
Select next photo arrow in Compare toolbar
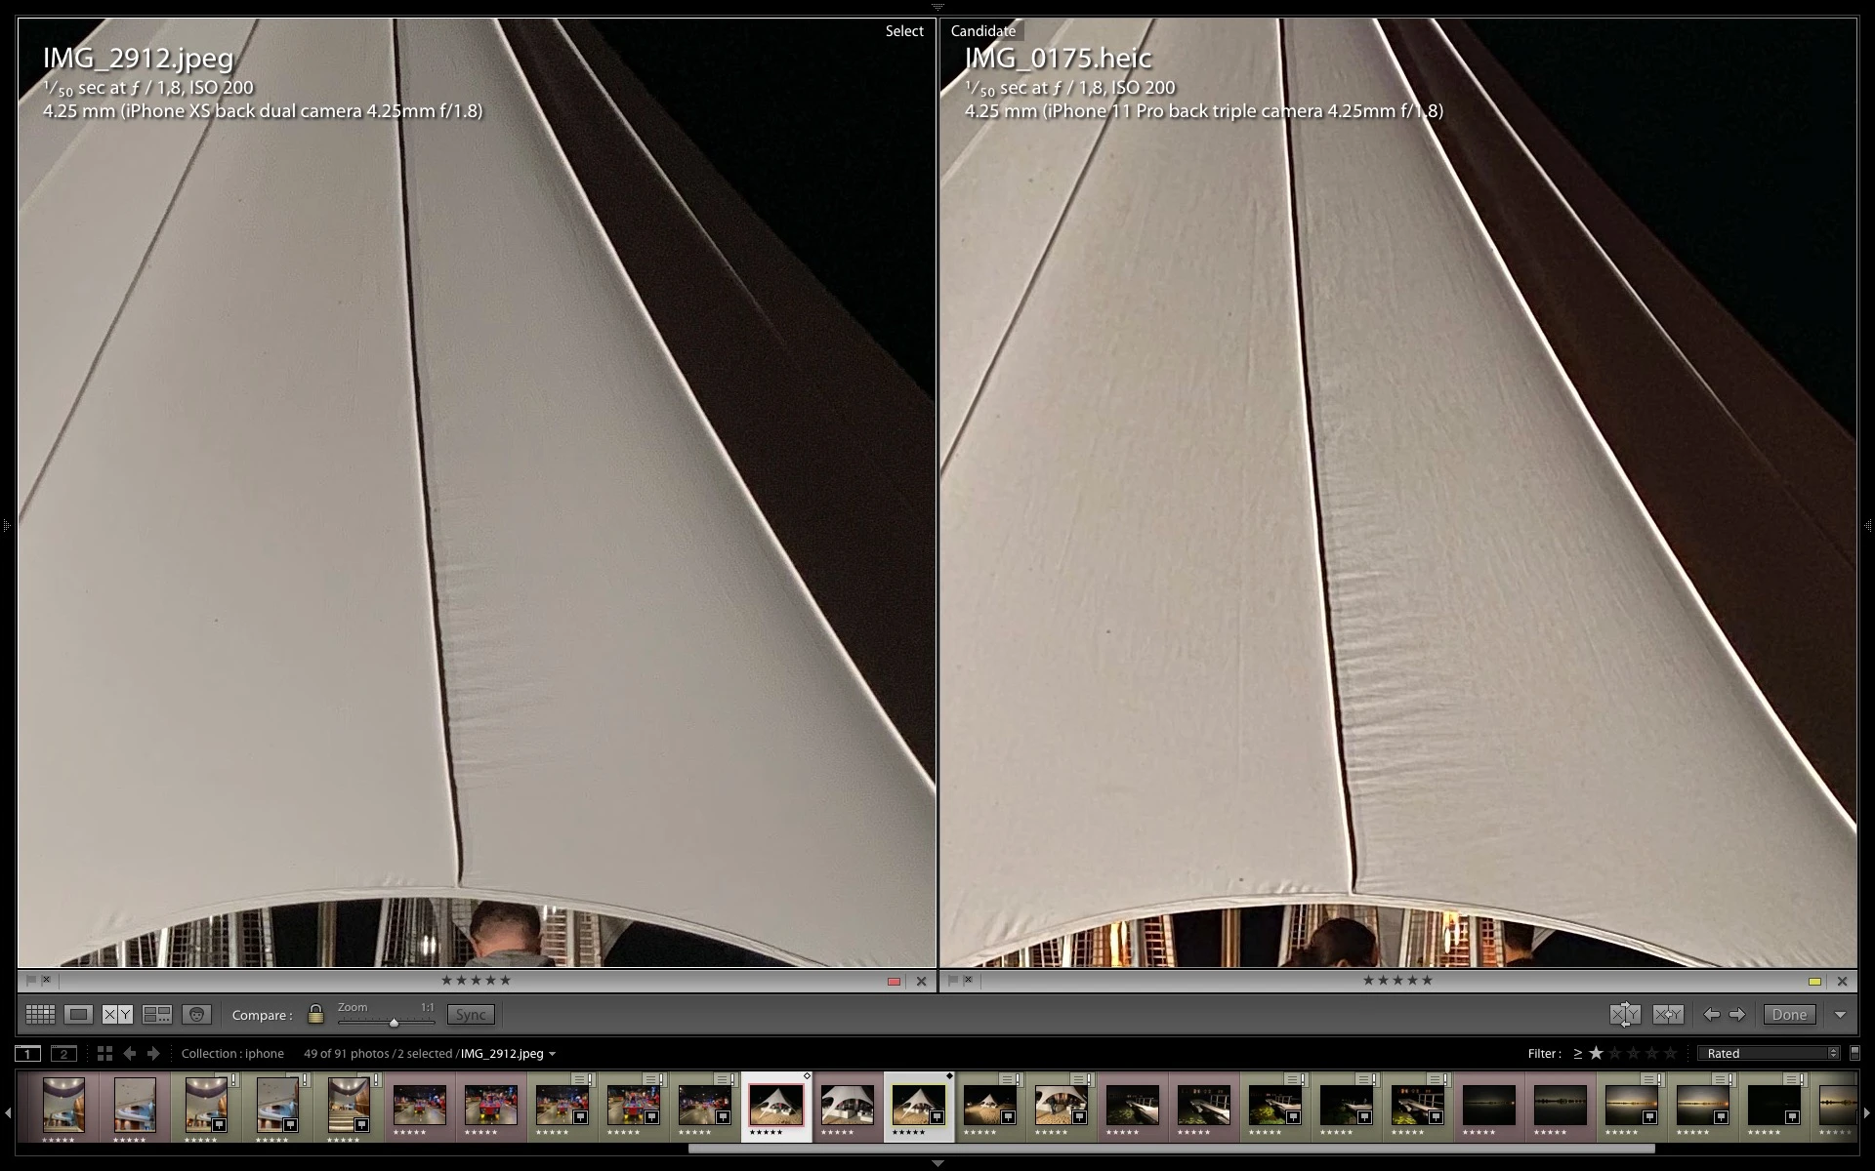pos(1737,1015)
